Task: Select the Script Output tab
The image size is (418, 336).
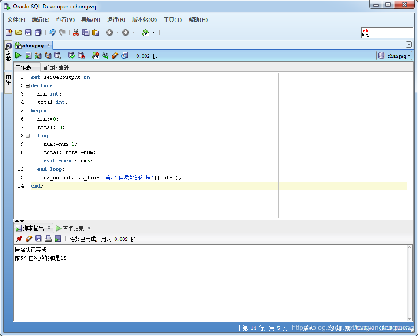Action: click(x=34, y=228)
